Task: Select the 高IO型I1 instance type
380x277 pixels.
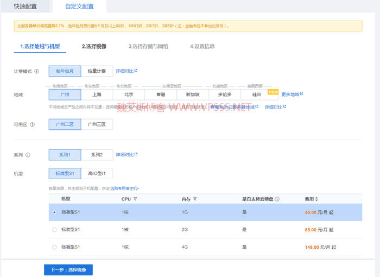Action: [x=97, y=174]
